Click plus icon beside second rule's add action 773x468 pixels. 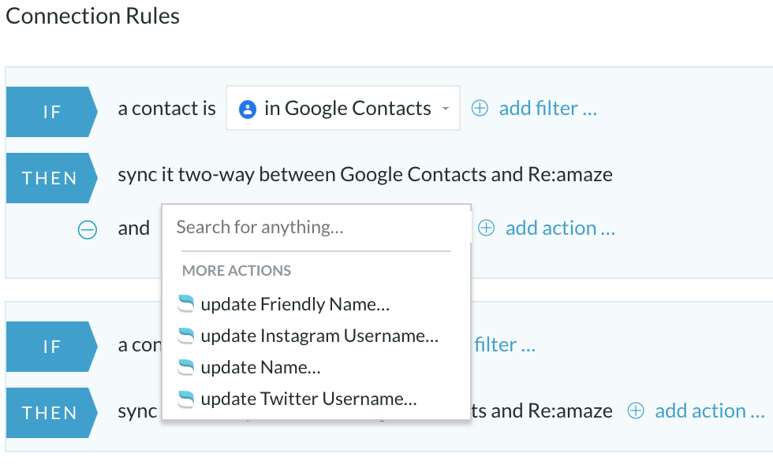636,410
